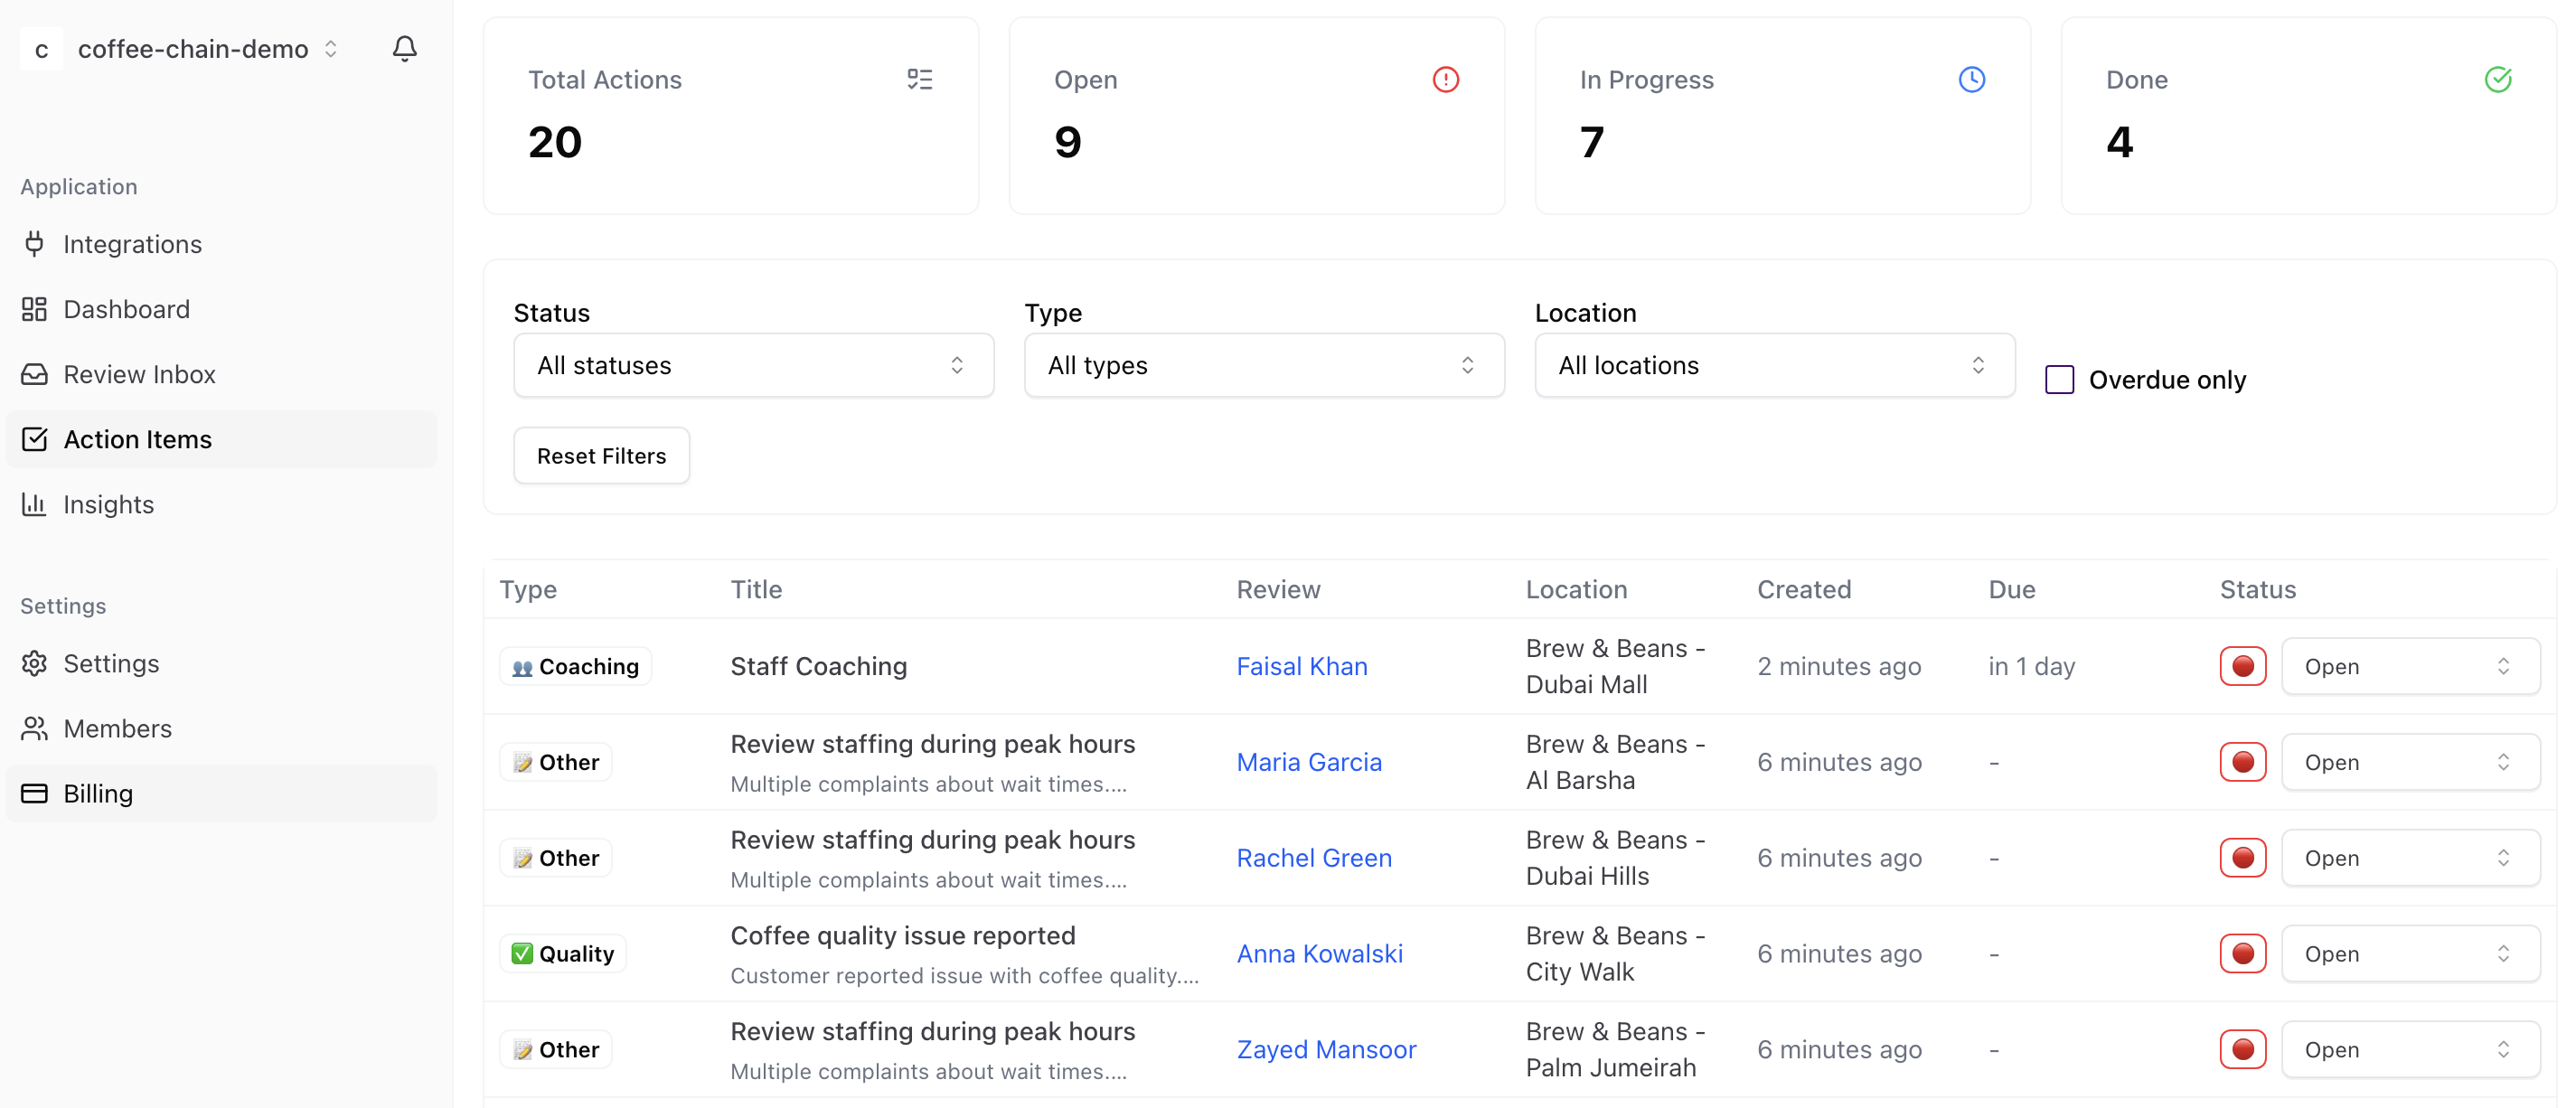
Task: Open Insights via the chart icon
Action: tap(34, 504)
